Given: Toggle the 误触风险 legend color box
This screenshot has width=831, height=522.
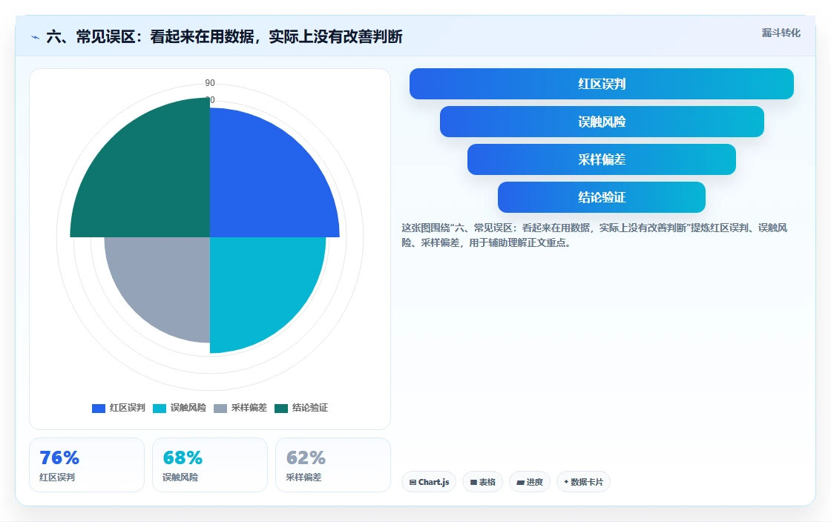Looking at the screenshot, I should (160, 408).
